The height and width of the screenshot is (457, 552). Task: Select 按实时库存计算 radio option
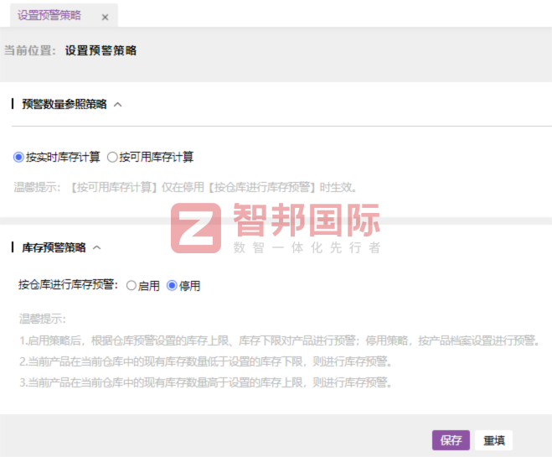(x=19, y=157)
